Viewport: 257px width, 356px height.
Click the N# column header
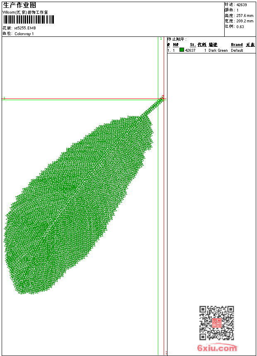[176, 45]
